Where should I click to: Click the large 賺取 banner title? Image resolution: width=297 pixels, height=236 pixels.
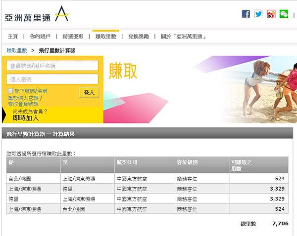[123, 71]
